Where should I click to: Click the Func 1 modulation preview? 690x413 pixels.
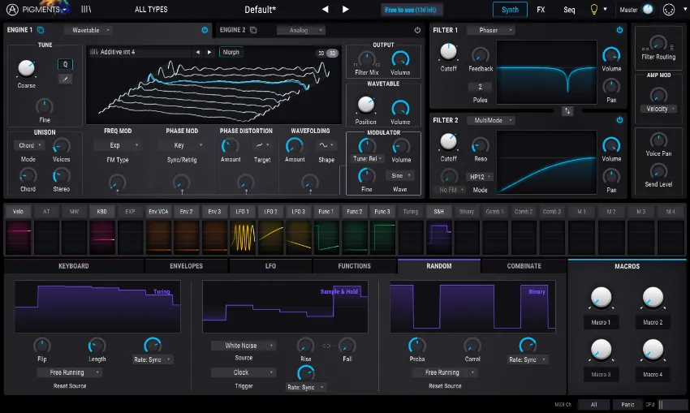326,238
